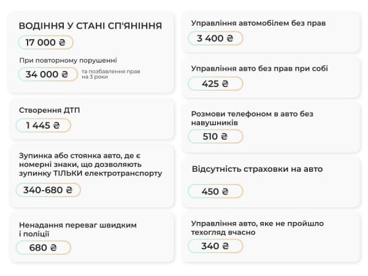Select the 340 ₴ техогляд fine badge
The width and height of the screenshot is (368, 276).
click(x=215, y=246)
